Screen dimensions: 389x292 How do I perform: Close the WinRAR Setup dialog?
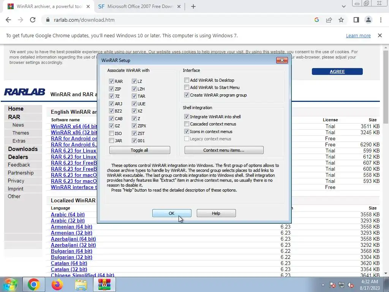pos(282,60)
